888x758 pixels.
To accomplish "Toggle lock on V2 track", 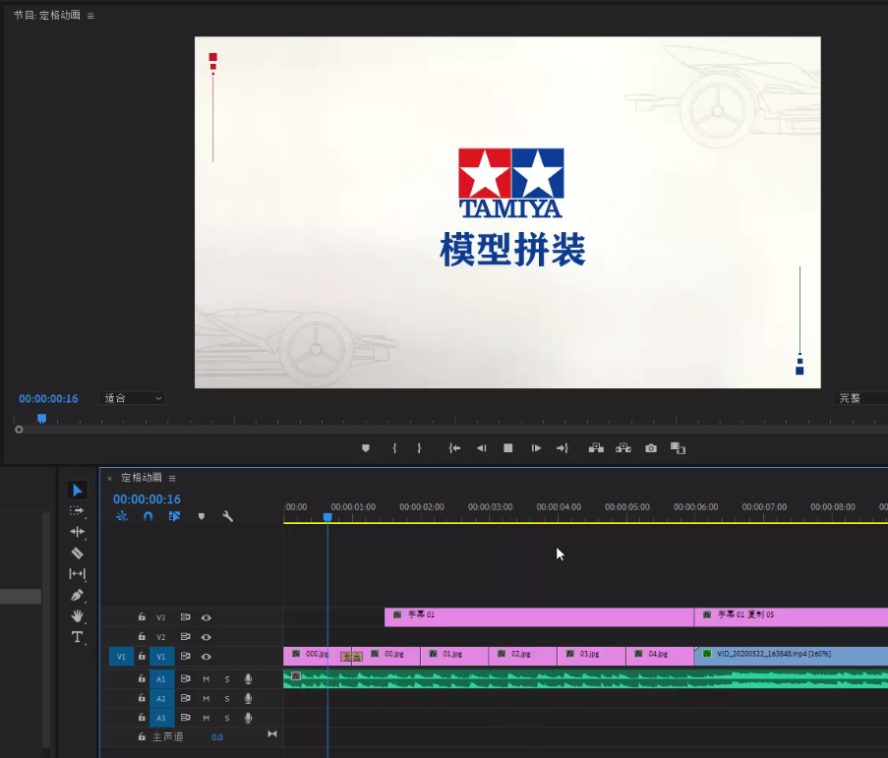I will (x=142, y=636).
